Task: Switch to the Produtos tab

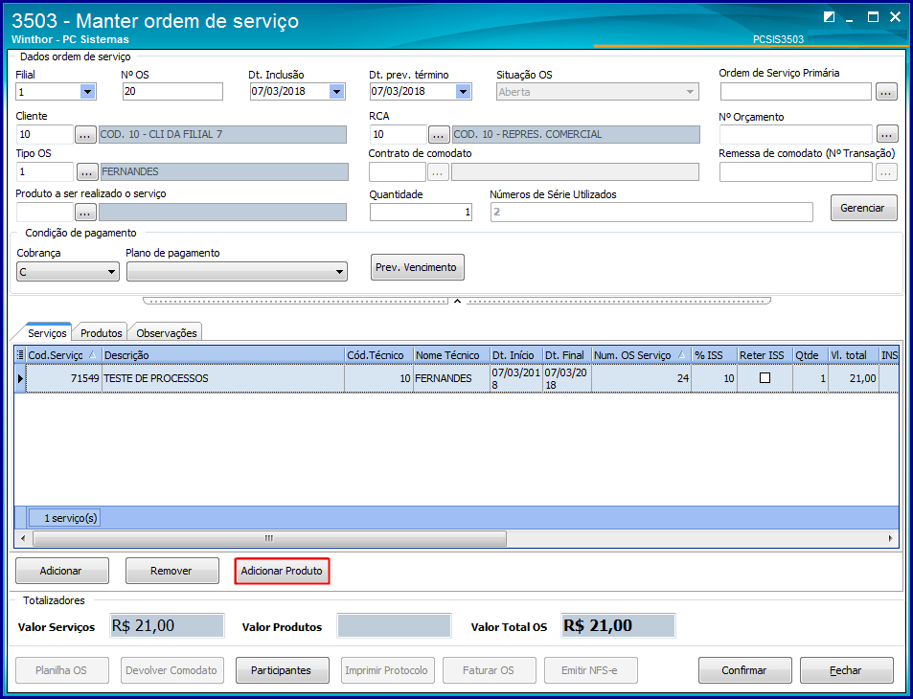Action: coord(101,333)
